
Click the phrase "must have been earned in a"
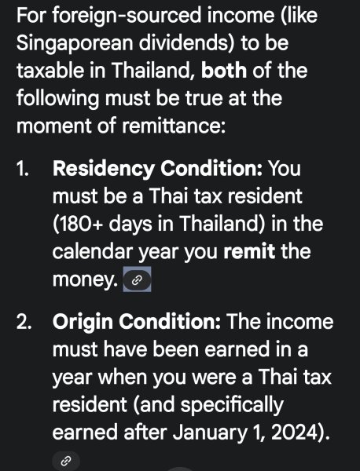180,349
